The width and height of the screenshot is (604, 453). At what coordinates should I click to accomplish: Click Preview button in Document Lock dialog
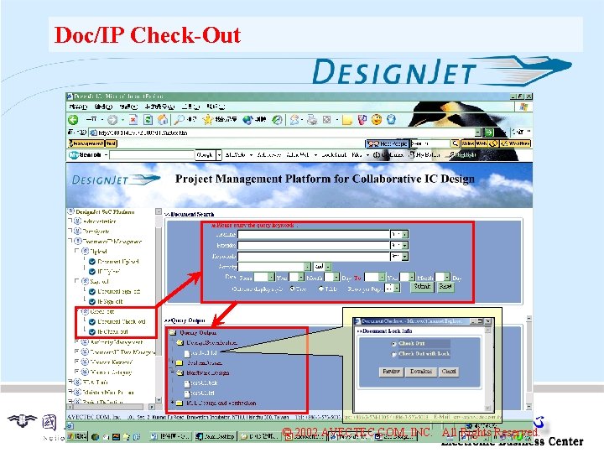tap(391, 372)
